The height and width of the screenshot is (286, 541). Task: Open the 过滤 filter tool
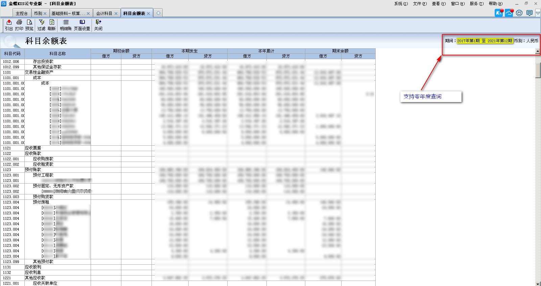(41, 25)
